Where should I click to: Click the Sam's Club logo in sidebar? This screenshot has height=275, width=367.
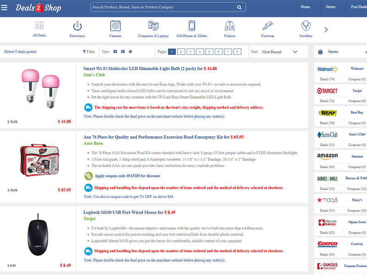[328, 135]
